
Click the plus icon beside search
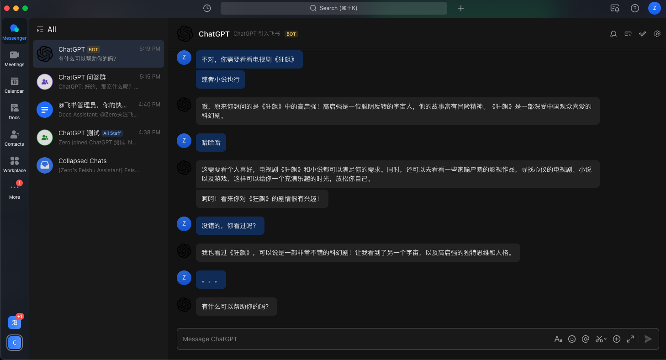[x=461, y=8]
